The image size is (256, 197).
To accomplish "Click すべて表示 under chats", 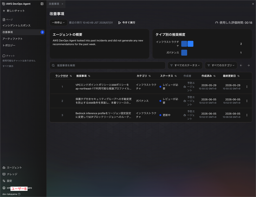I will (8, 66).
